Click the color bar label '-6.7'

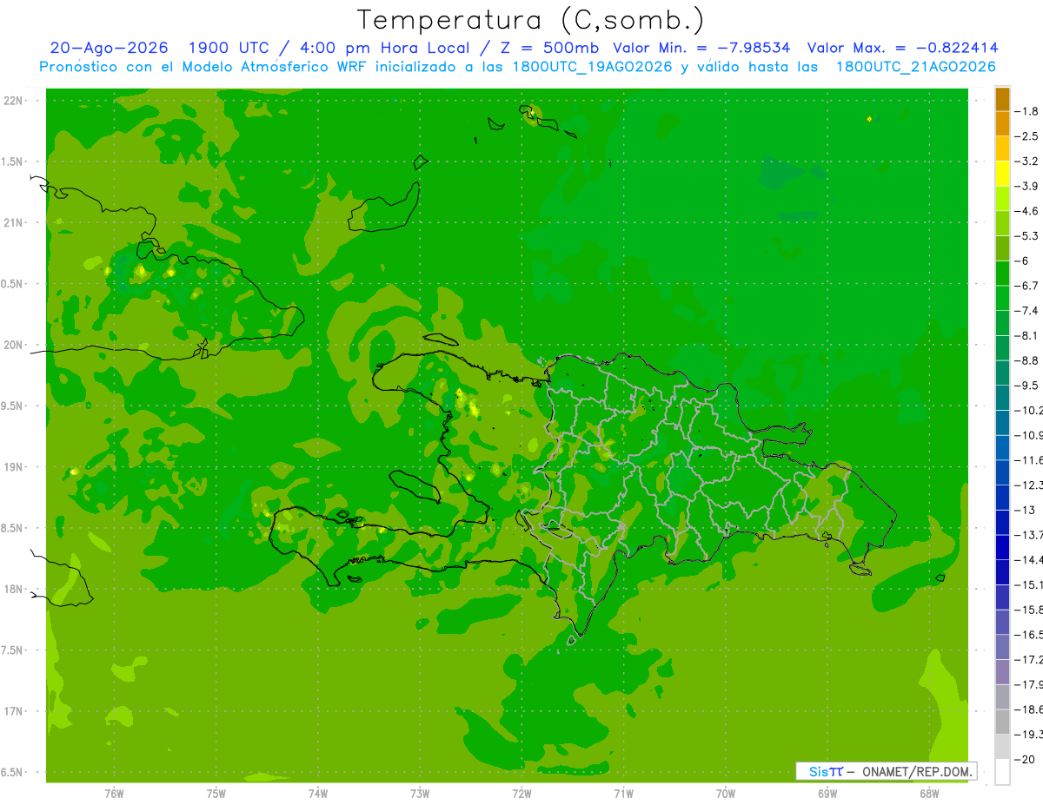[x=1026, y=286]
